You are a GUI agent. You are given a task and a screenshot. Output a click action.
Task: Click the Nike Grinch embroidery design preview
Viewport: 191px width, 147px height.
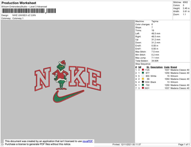point(68,81)
